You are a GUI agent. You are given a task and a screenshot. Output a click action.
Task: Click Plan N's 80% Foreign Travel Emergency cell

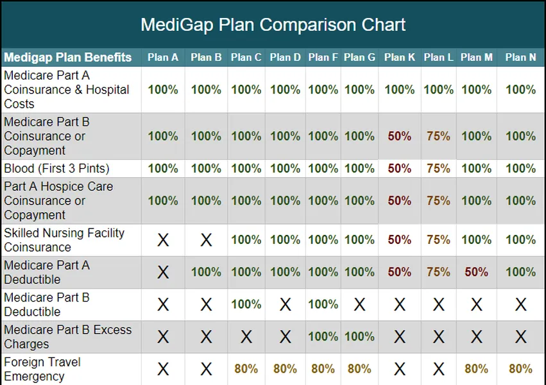click(x=520, y=369)
